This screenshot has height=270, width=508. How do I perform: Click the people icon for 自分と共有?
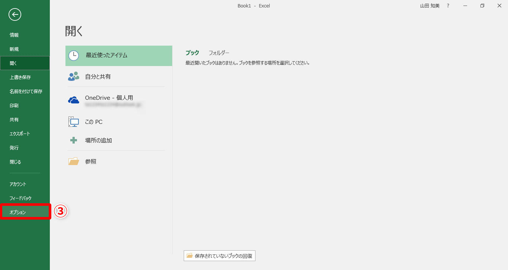click(74, 76)
